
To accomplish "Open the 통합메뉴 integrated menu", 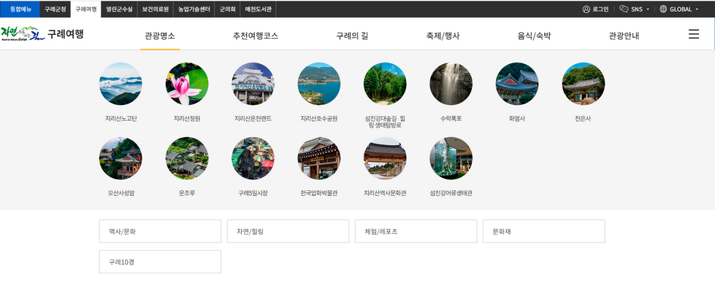I will coord(20,9).
